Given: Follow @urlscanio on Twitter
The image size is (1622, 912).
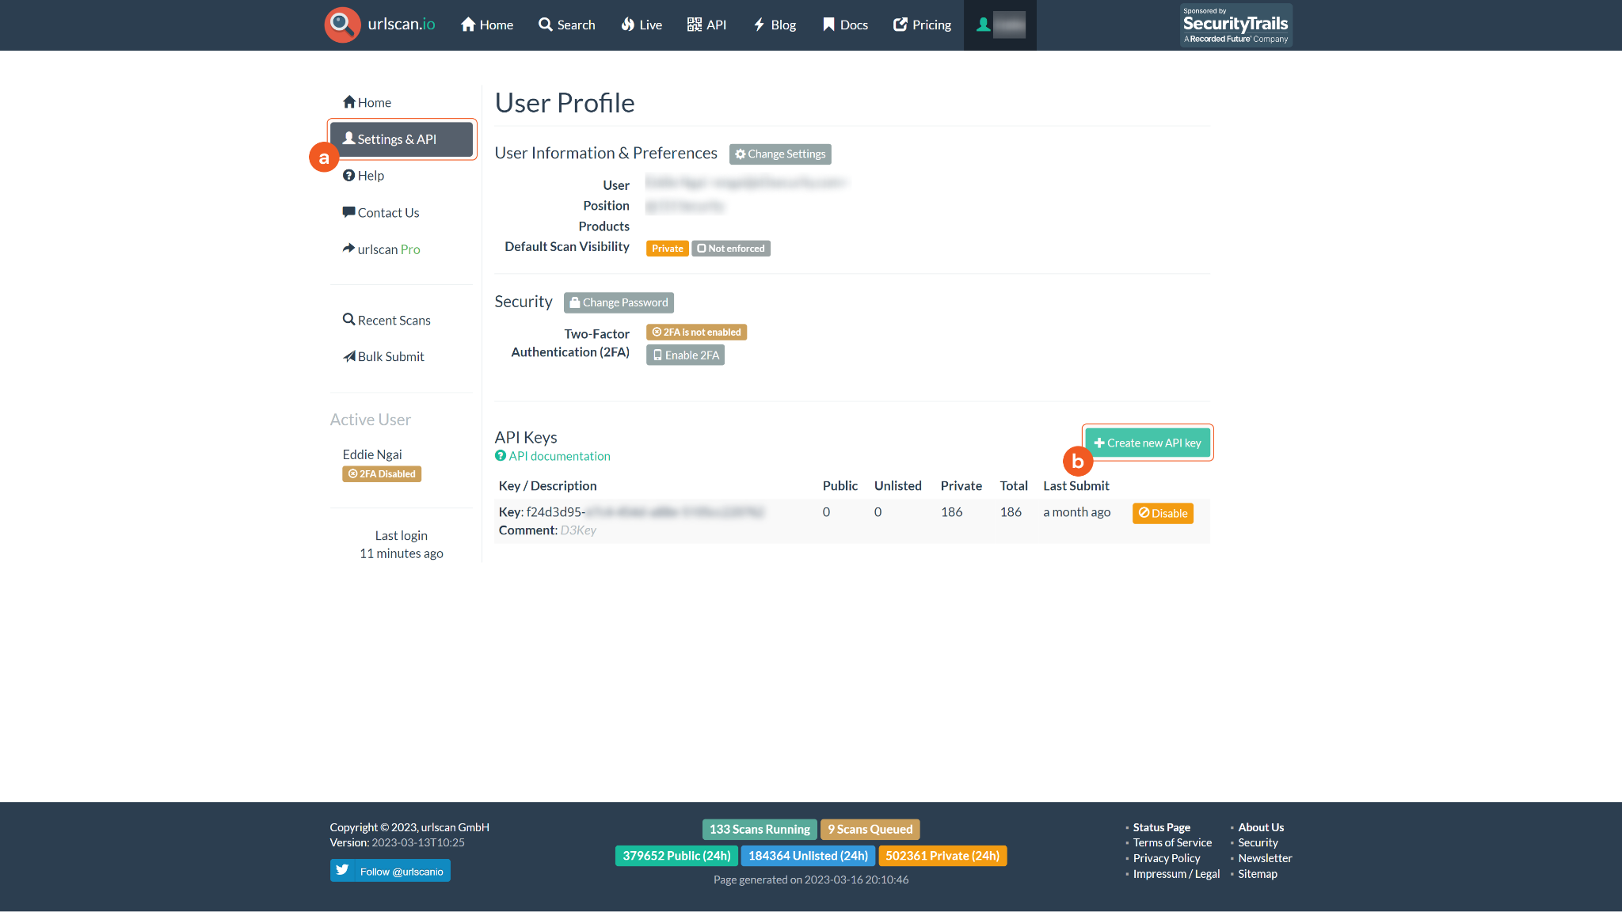Looking at the screenshot, I should click(x=390, y=870).
